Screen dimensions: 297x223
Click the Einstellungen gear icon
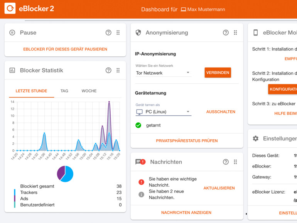tap(255, 139)
